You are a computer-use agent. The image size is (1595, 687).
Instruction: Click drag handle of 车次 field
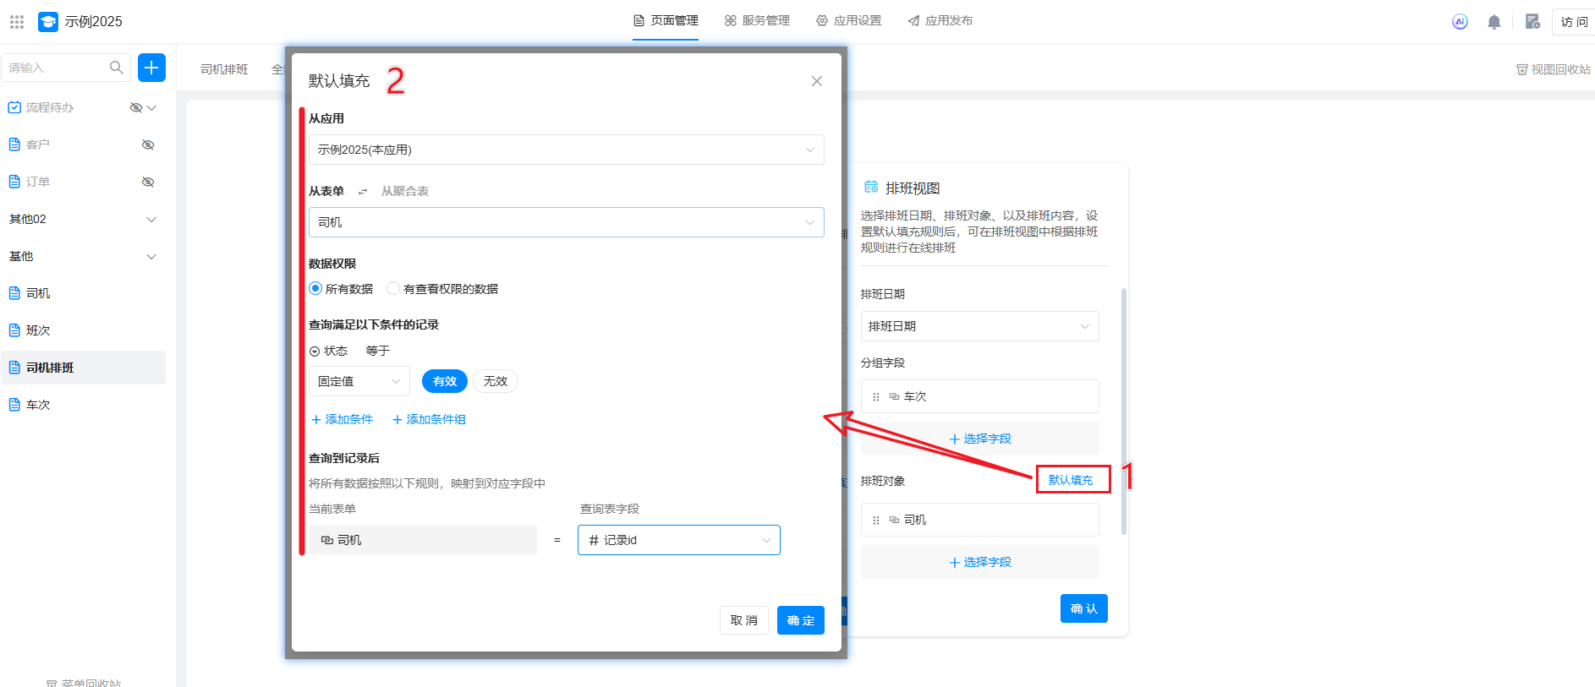876,396
